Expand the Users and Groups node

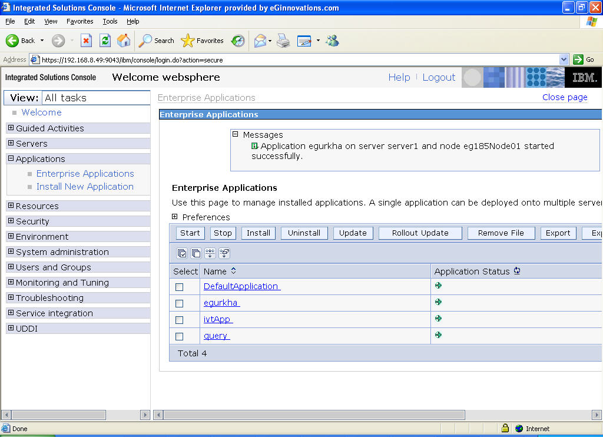click(11, 267)
